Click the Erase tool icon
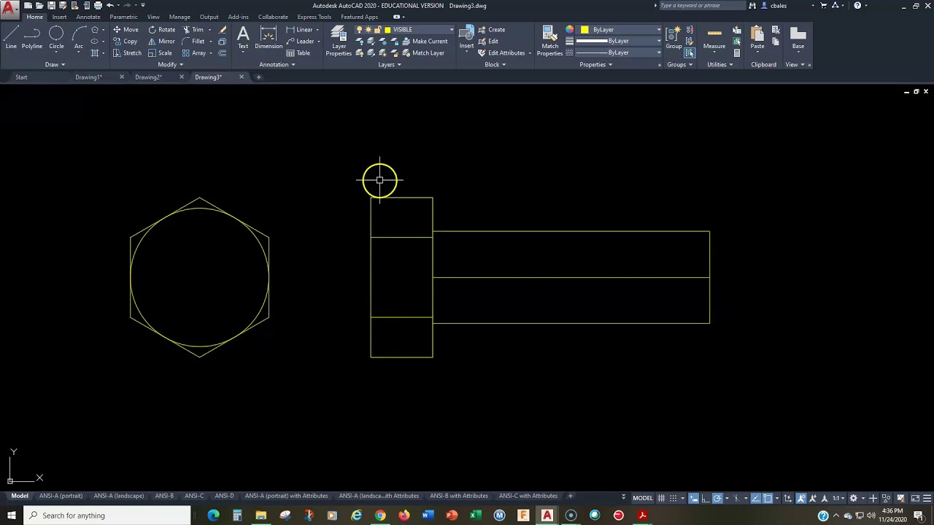 point(223,30)
